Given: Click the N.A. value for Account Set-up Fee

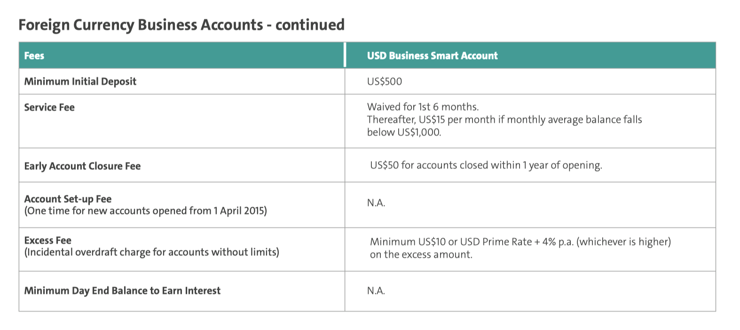Looking at the screenshot, I should (376, 203).
